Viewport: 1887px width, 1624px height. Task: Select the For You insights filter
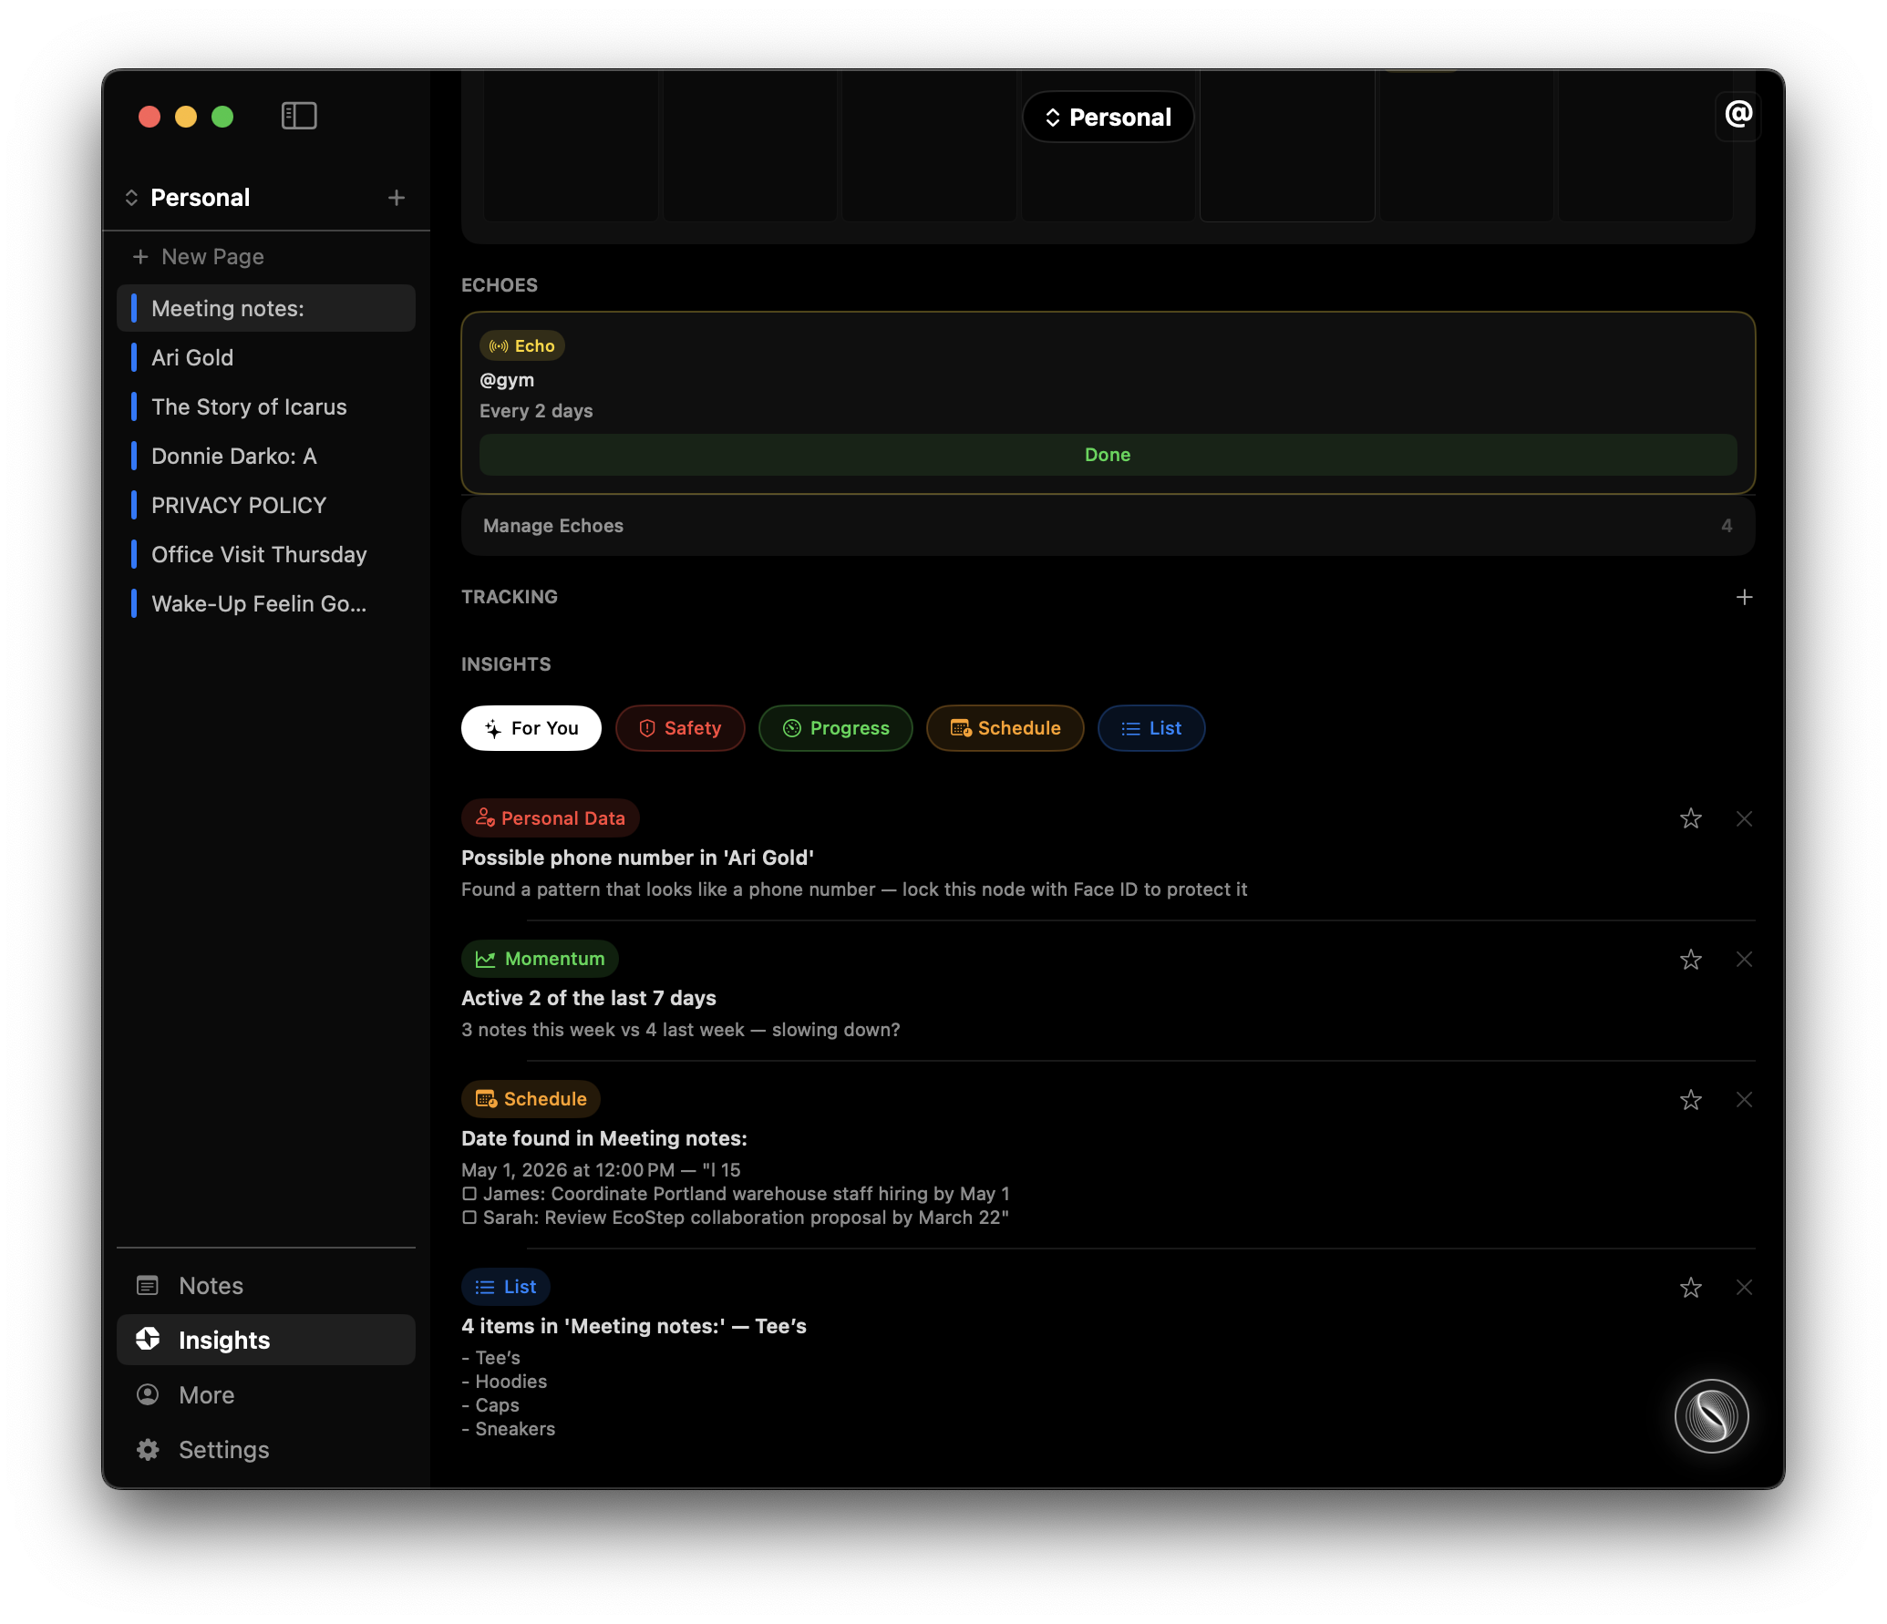click(x=531, y=727)
